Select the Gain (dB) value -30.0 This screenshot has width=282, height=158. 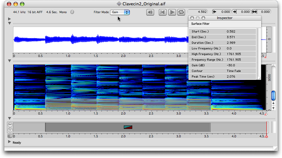coord(231,65)
